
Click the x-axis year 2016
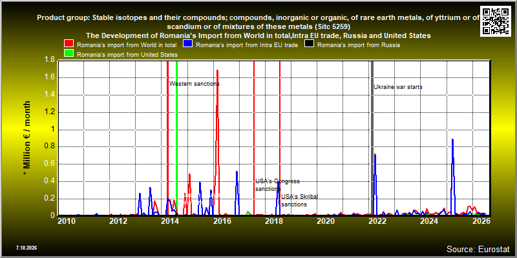click(x=222, y=221)
